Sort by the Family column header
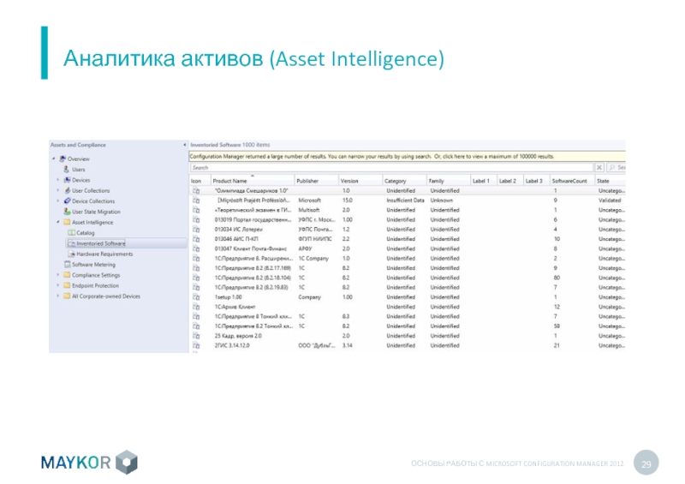The width and height of the screenshot is (685, 484). pyautogui.click(x=449, y=181)
